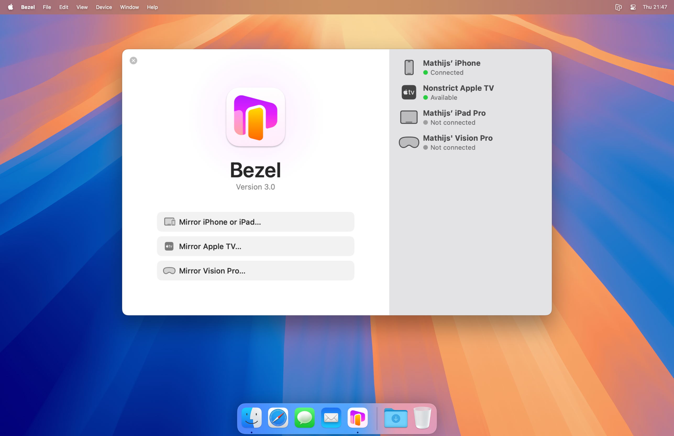Click the Bezel icon in the Dock
The height and width of the screenshot is (436, 674).
tap(357, 418)
